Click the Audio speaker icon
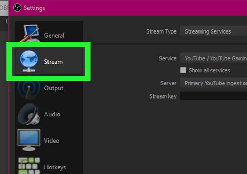The height and width of the screenshot is (174, 247). 28,114
